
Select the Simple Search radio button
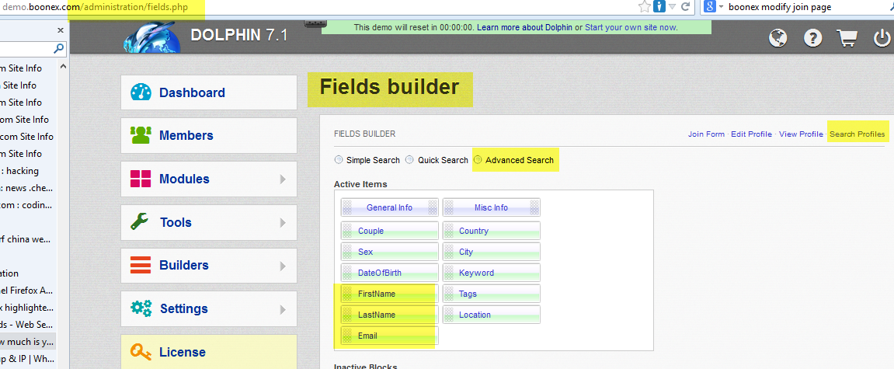(x=339, y=160)
